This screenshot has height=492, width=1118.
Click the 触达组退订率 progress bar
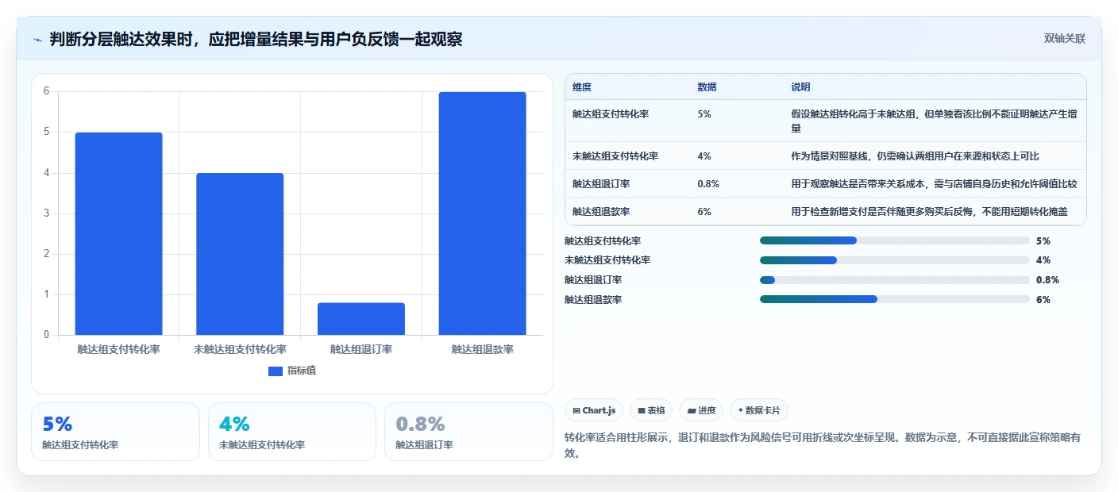894,280
